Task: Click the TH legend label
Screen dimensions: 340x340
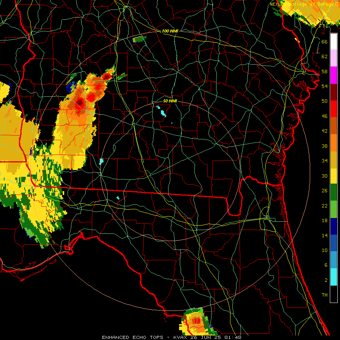Action: tap(325, 295)
